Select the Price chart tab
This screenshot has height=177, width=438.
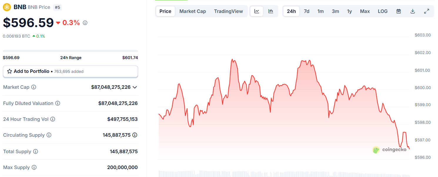165,11
